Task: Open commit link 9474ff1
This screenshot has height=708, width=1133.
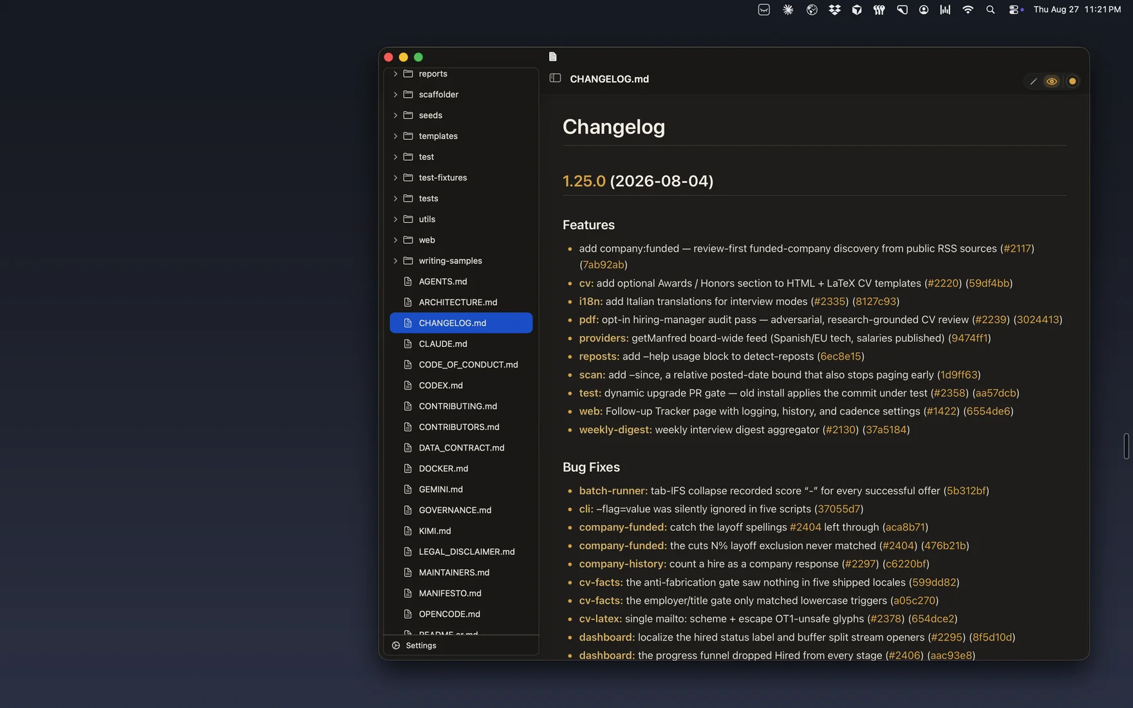Action: 969,338
